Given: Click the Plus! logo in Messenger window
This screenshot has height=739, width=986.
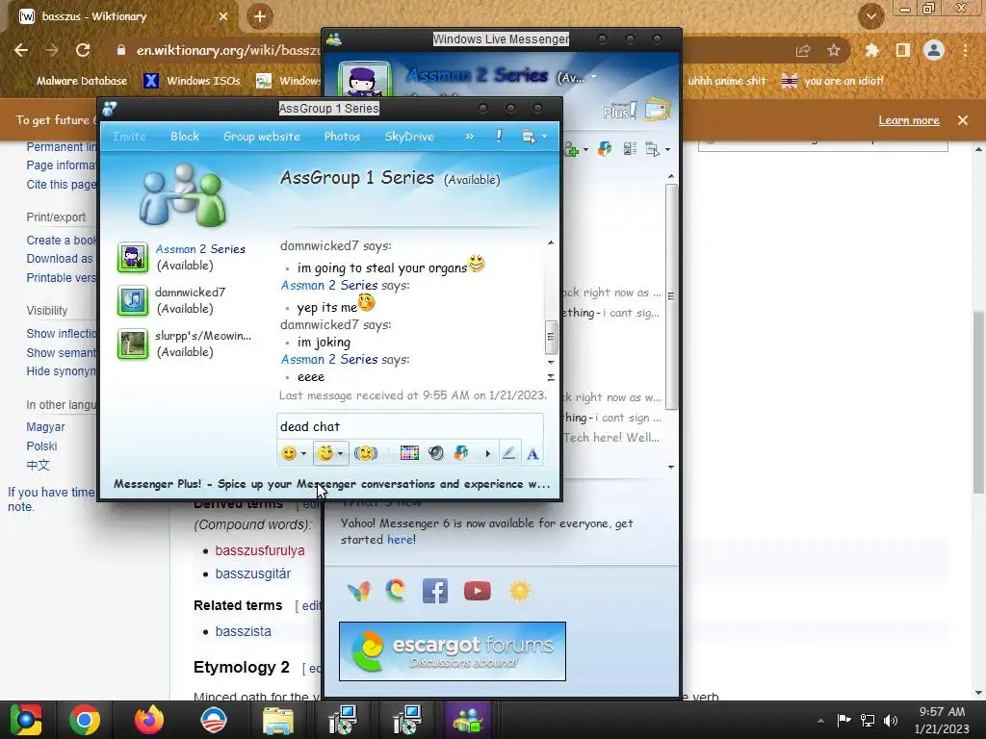Looking at the screenshot, I should pyautogui.click(x=620, y=112).
